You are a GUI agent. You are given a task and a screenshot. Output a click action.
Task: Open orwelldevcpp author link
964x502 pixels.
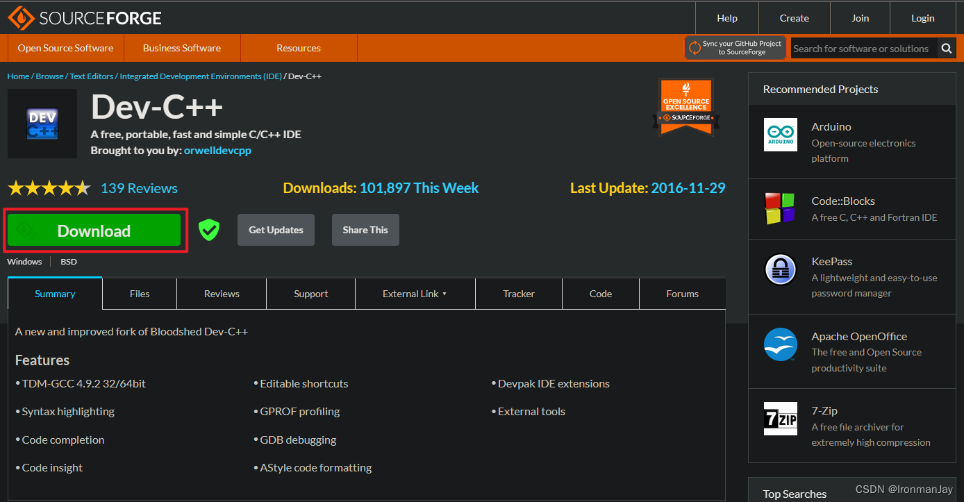coord(217,150)
